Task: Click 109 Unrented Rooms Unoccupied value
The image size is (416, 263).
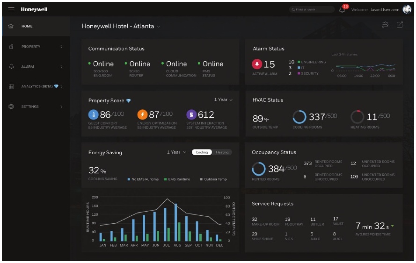Action: [x=354, y=177]
